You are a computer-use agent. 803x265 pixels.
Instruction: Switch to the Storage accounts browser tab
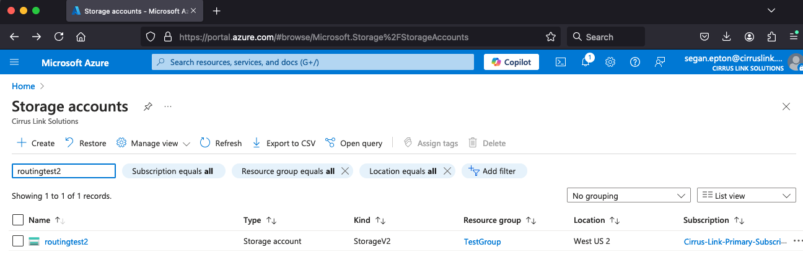point(135,11)
